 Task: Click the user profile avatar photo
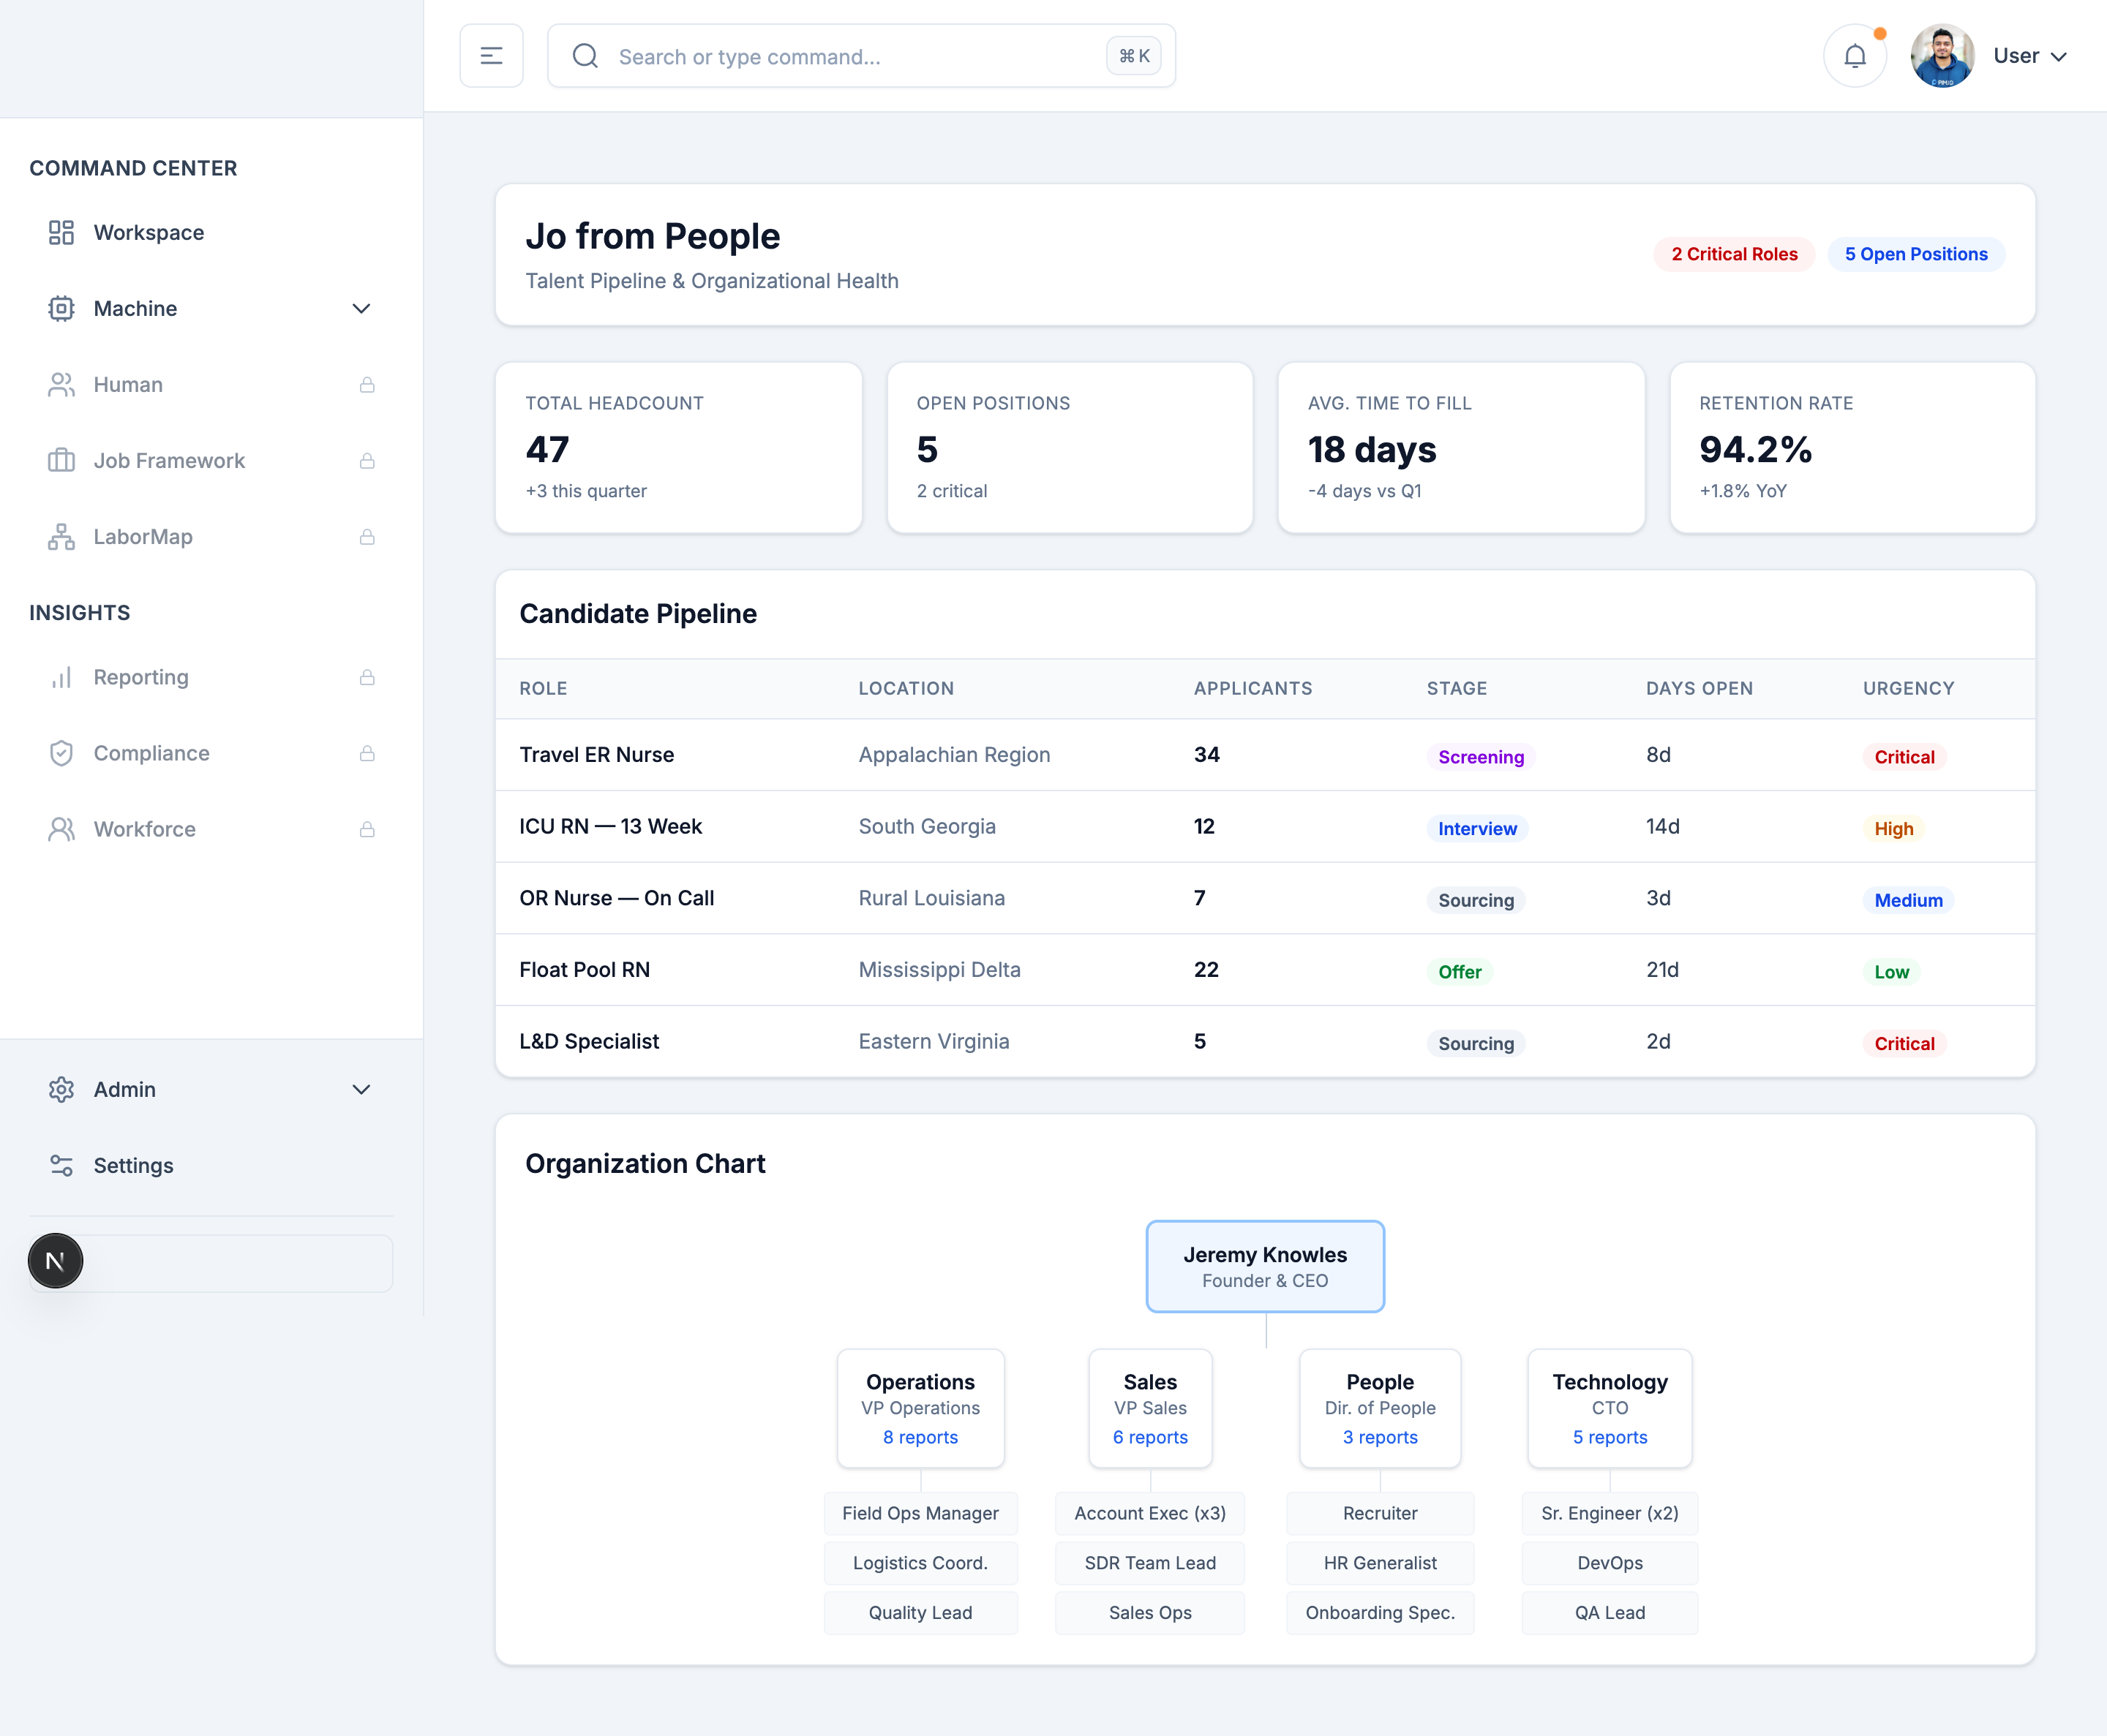click(x=1941, y=56)
